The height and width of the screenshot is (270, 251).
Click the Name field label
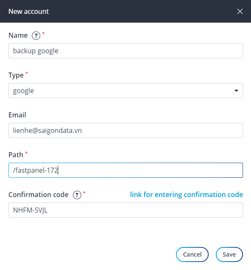tap(18, 35)
